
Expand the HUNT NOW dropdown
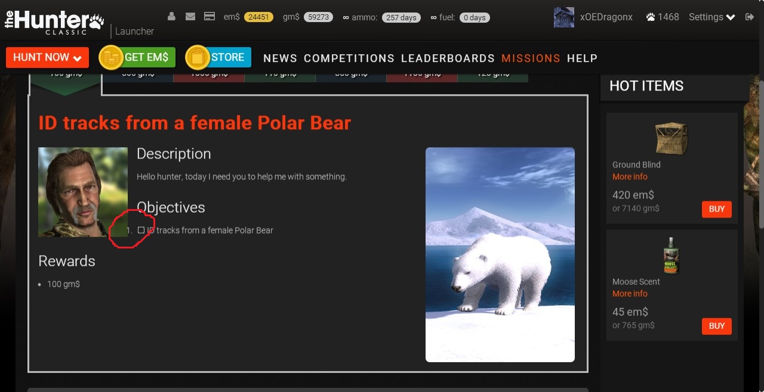(x=47, y=58)
